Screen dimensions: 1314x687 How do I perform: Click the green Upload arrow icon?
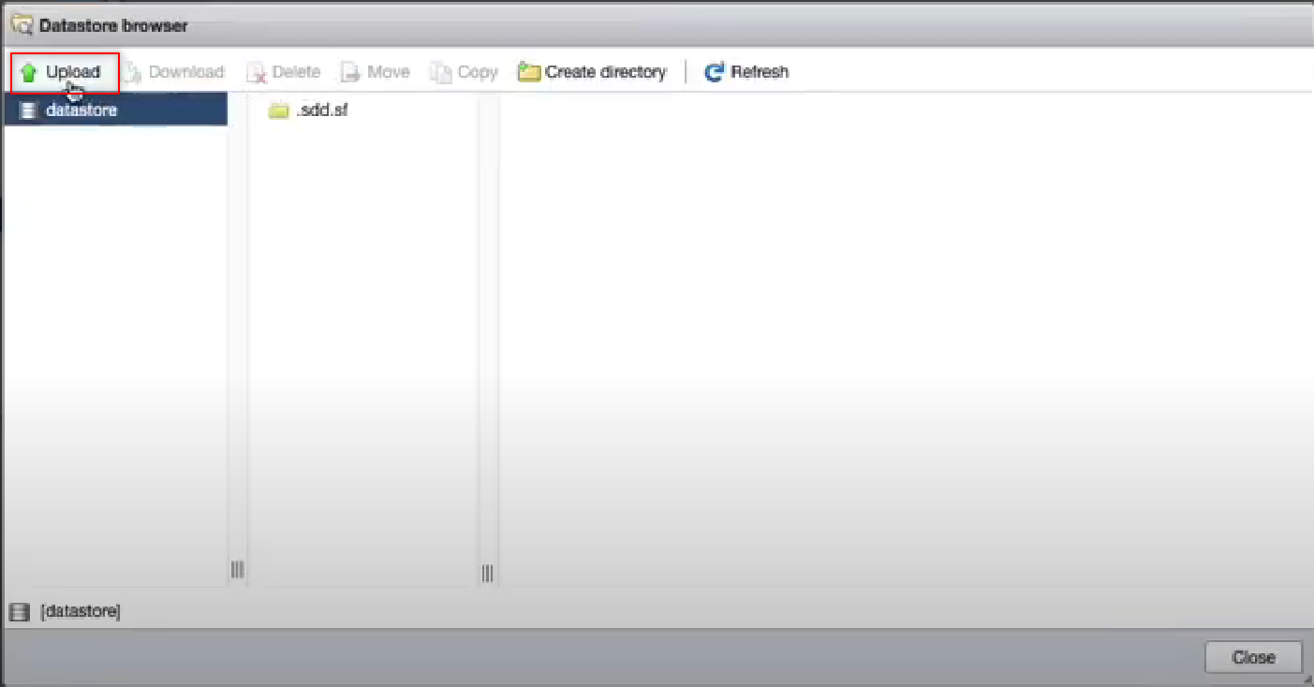click(29, 72)
